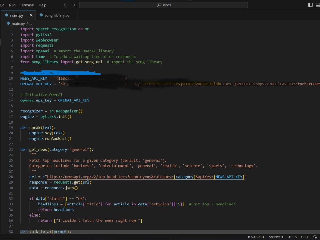Click 'Ln 50, Col 1' in status bar

pos(255,237)
